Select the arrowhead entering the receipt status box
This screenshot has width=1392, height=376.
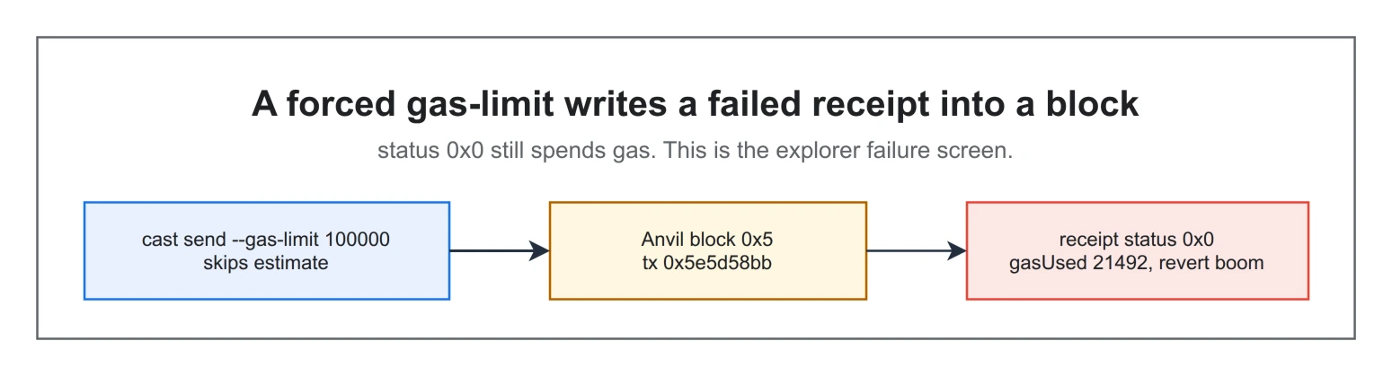point(956,250)
